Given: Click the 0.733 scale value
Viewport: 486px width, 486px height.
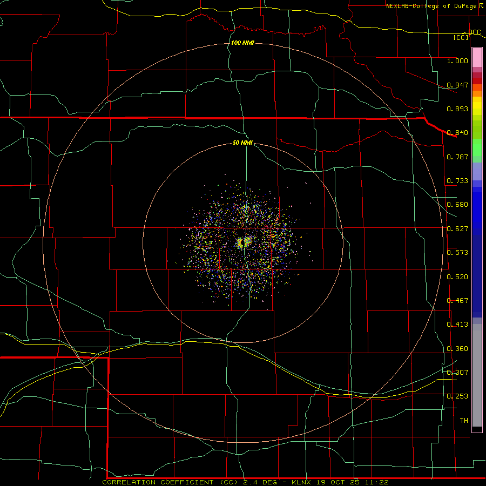Looking at the screenshot, I should [457, 181].
